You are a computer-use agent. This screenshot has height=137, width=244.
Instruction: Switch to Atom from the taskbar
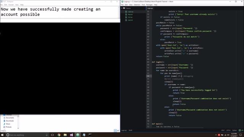point(78,135)
